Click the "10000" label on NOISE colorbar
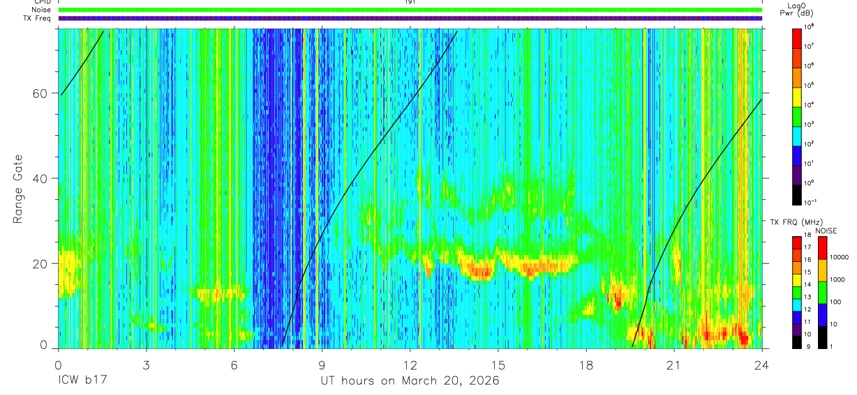 840,258
